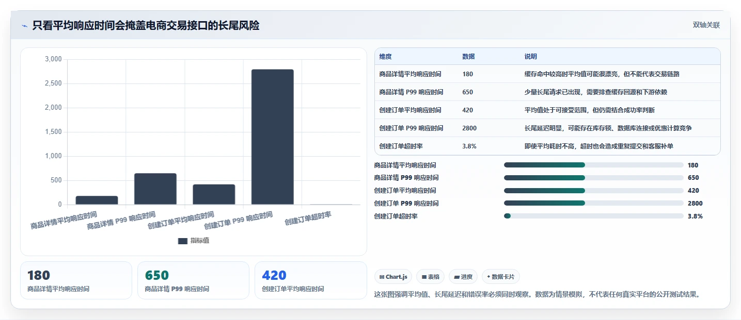This screenshot has width=741, height=320.
Task: Click table cell 商品详情 P99 响应时间
Action: (x=411, y=92)
